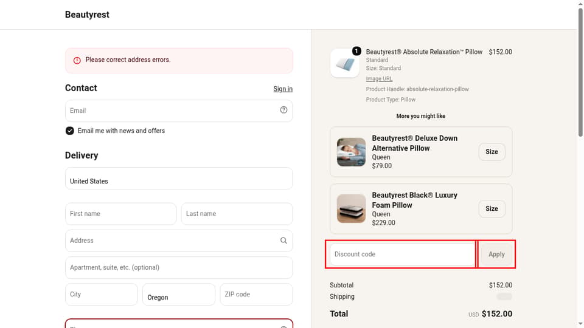The width and height of the screenshot is (584, 328).
Task: Choose Size for Black Luxury Foam Pillow
Action: click(x=492, y=208)
